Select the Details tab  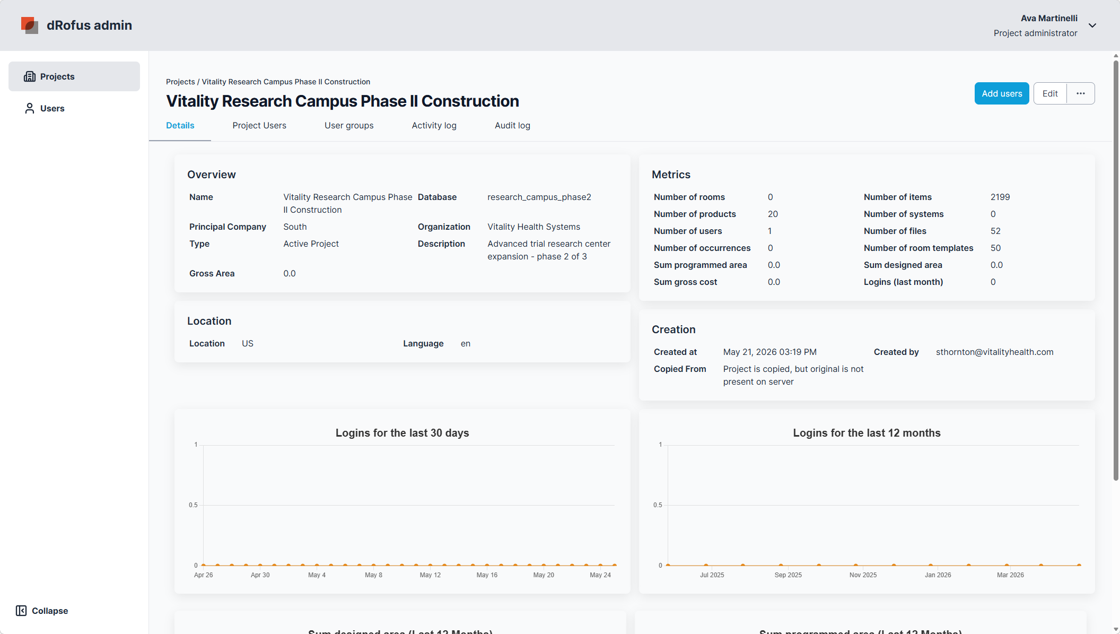coord(180,125)
